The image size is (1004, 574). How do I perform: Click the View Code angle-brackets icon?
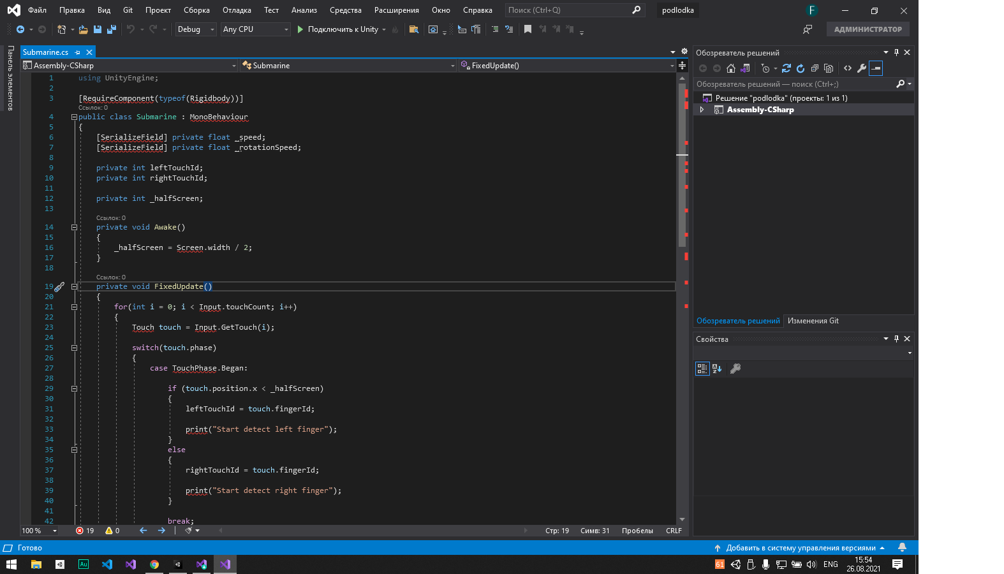848,68
